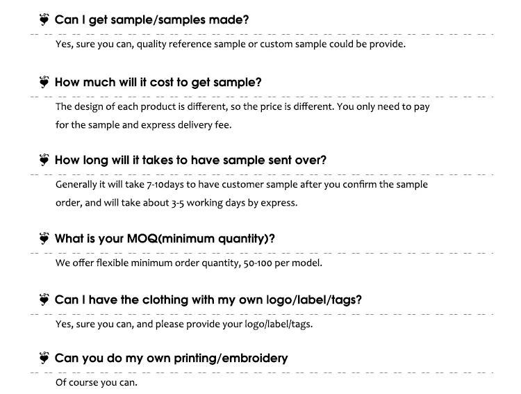Click the "What is your MOQ(minimum quantity)?" heading

point(165,238)
